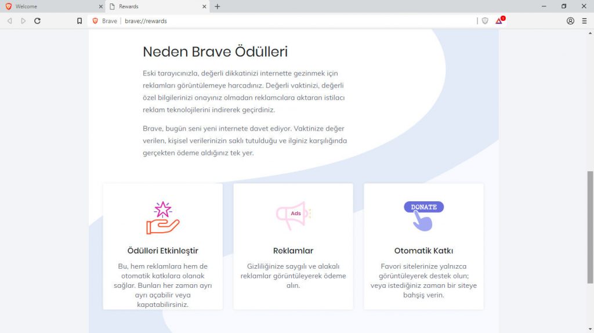Close the Brave browser window
The height and width of the screenshot is (333, 594).
coord(584,6)
